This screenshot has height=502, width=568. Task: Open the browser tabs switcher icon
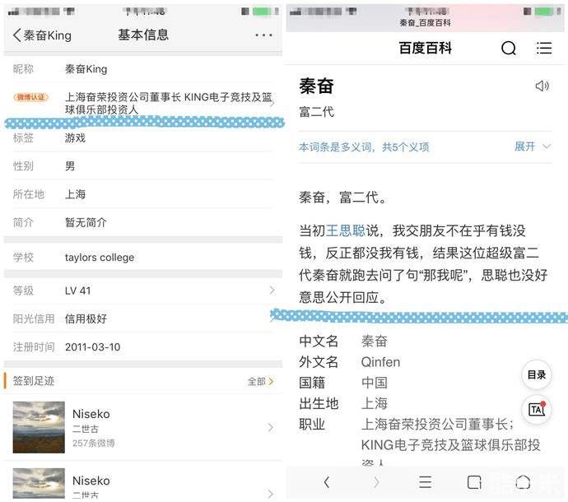474,482
